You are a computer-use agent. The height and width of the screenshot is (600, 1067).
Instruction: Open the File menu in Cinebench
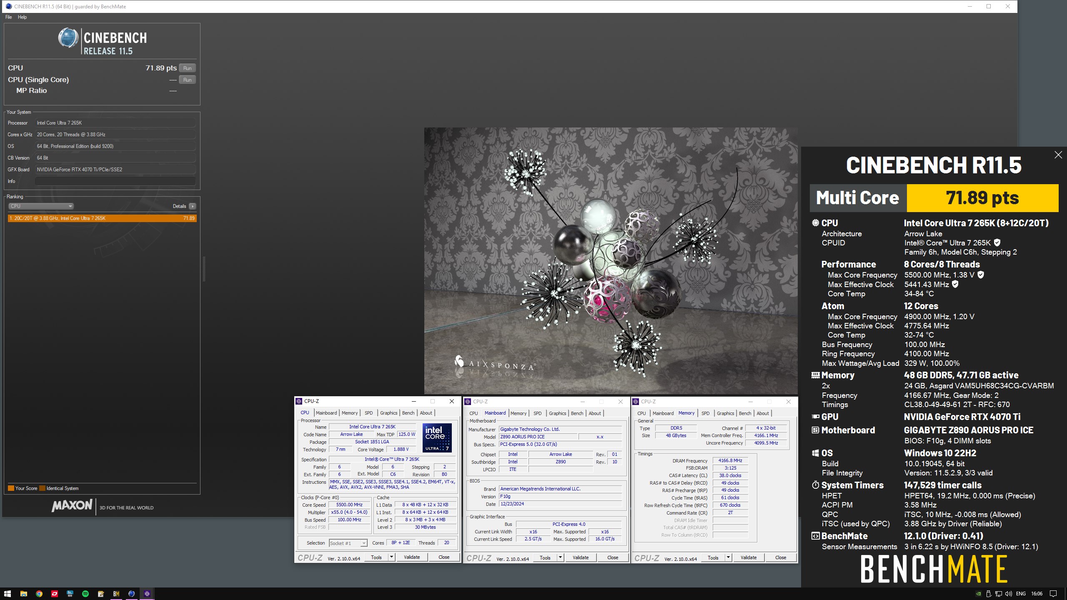[x=8, y=17]
